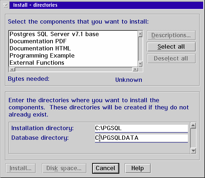Open the window system menu icon
Viewport: 205px width, 178px height.
[x=5, y=5]
